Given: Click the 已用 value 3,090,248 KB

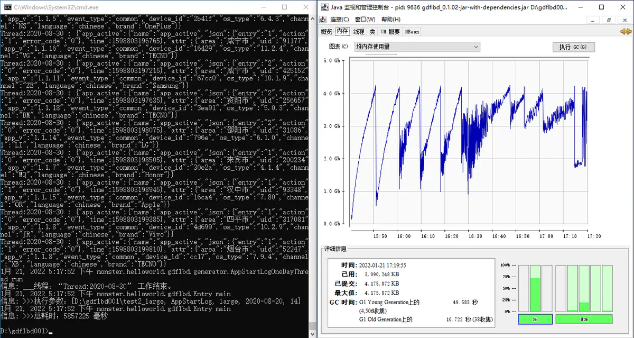Looking at the screenshot, I should (x=382, y=275).
